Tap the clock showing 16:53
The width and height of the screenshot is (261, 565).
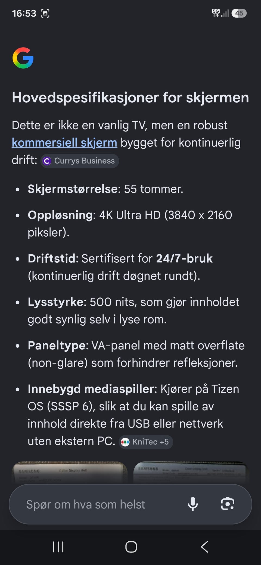pos(24,13)
